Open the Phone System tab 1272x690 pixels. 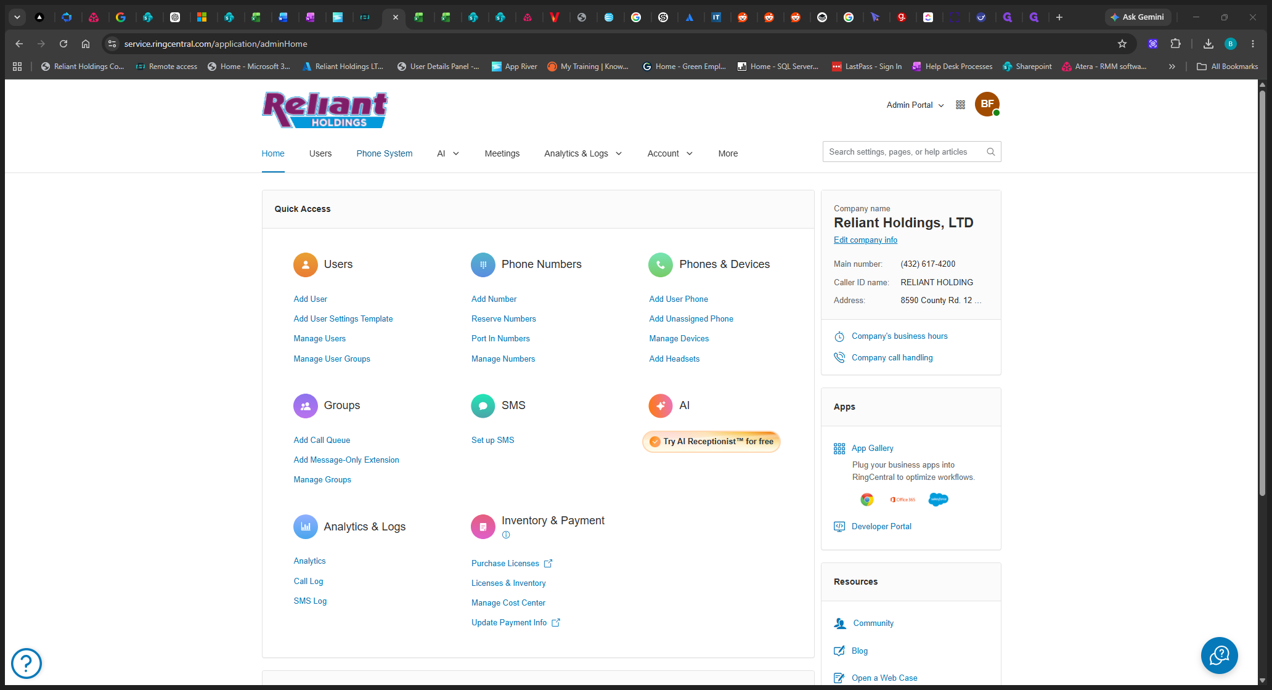pos(385,154)
